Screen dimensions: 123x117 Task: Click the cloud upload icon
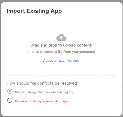[x=61, y=37]
